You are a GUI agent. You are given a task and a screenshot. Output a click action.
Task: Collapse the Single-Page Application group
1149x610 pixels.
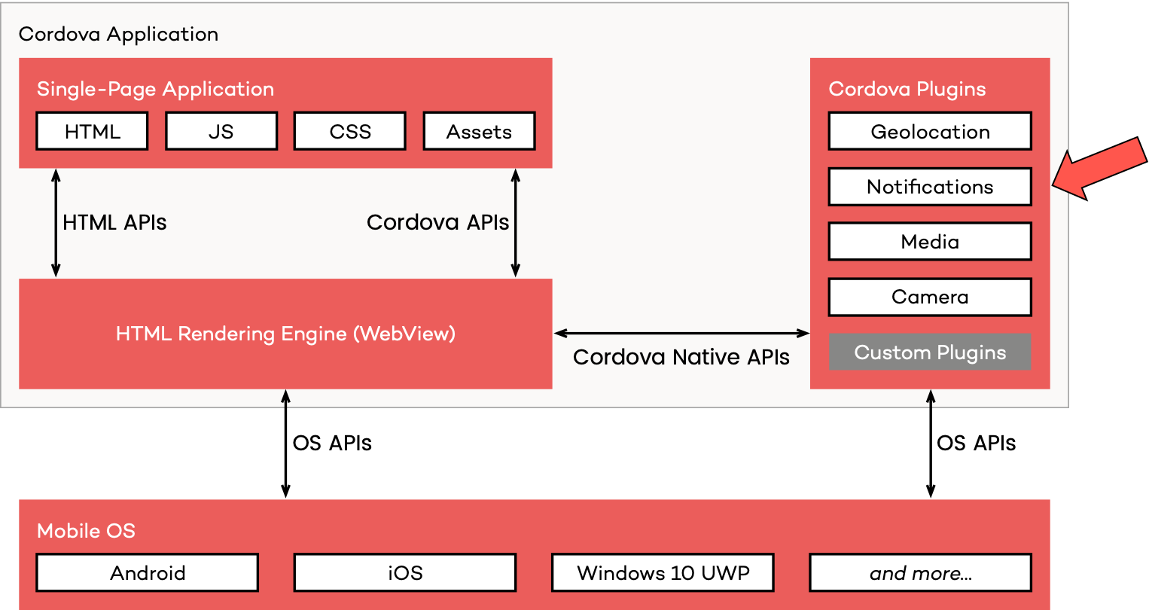[x=155, y=89]
